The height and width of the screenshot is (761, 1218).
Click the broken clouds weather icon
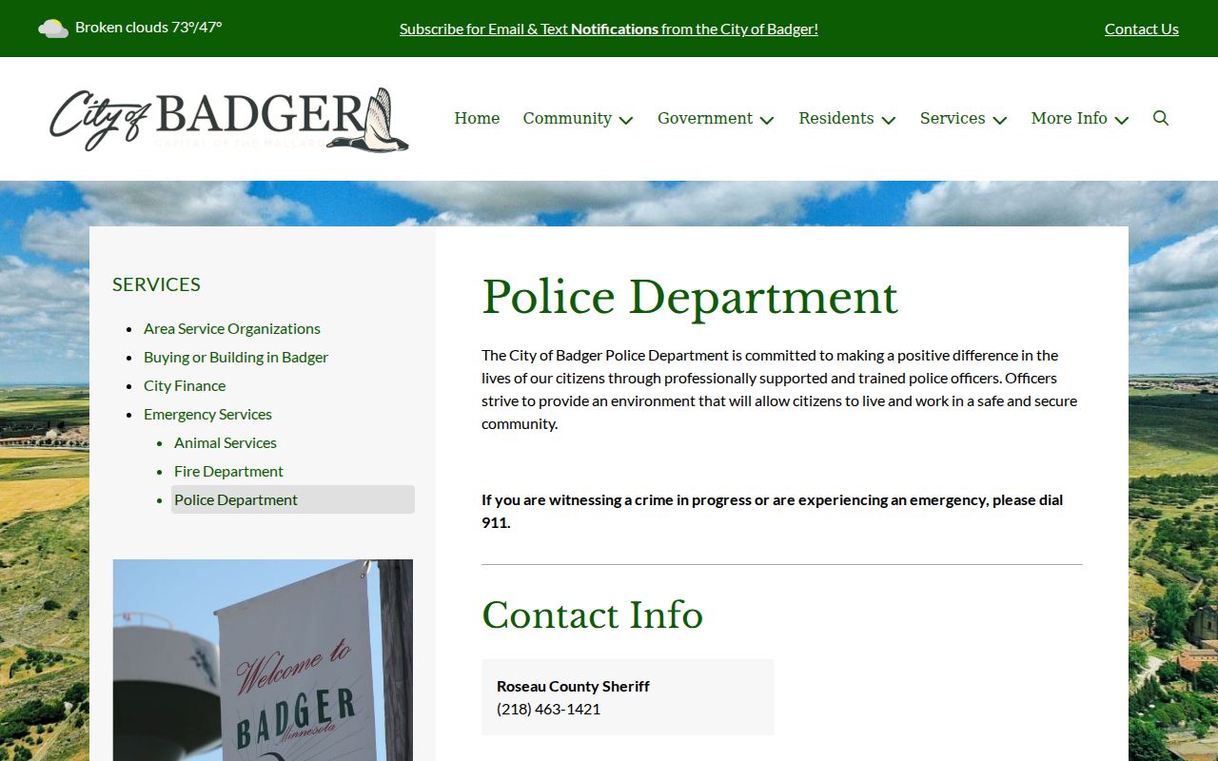52,28
